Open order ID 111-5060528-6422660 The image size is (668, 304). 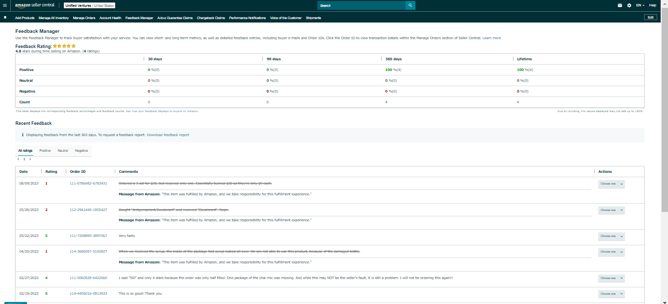pos(88,278)
